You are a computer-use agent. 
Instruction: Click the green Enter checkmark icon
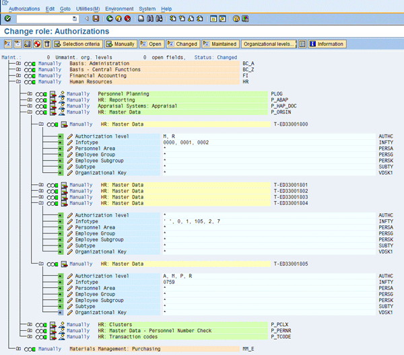(7, 19)
